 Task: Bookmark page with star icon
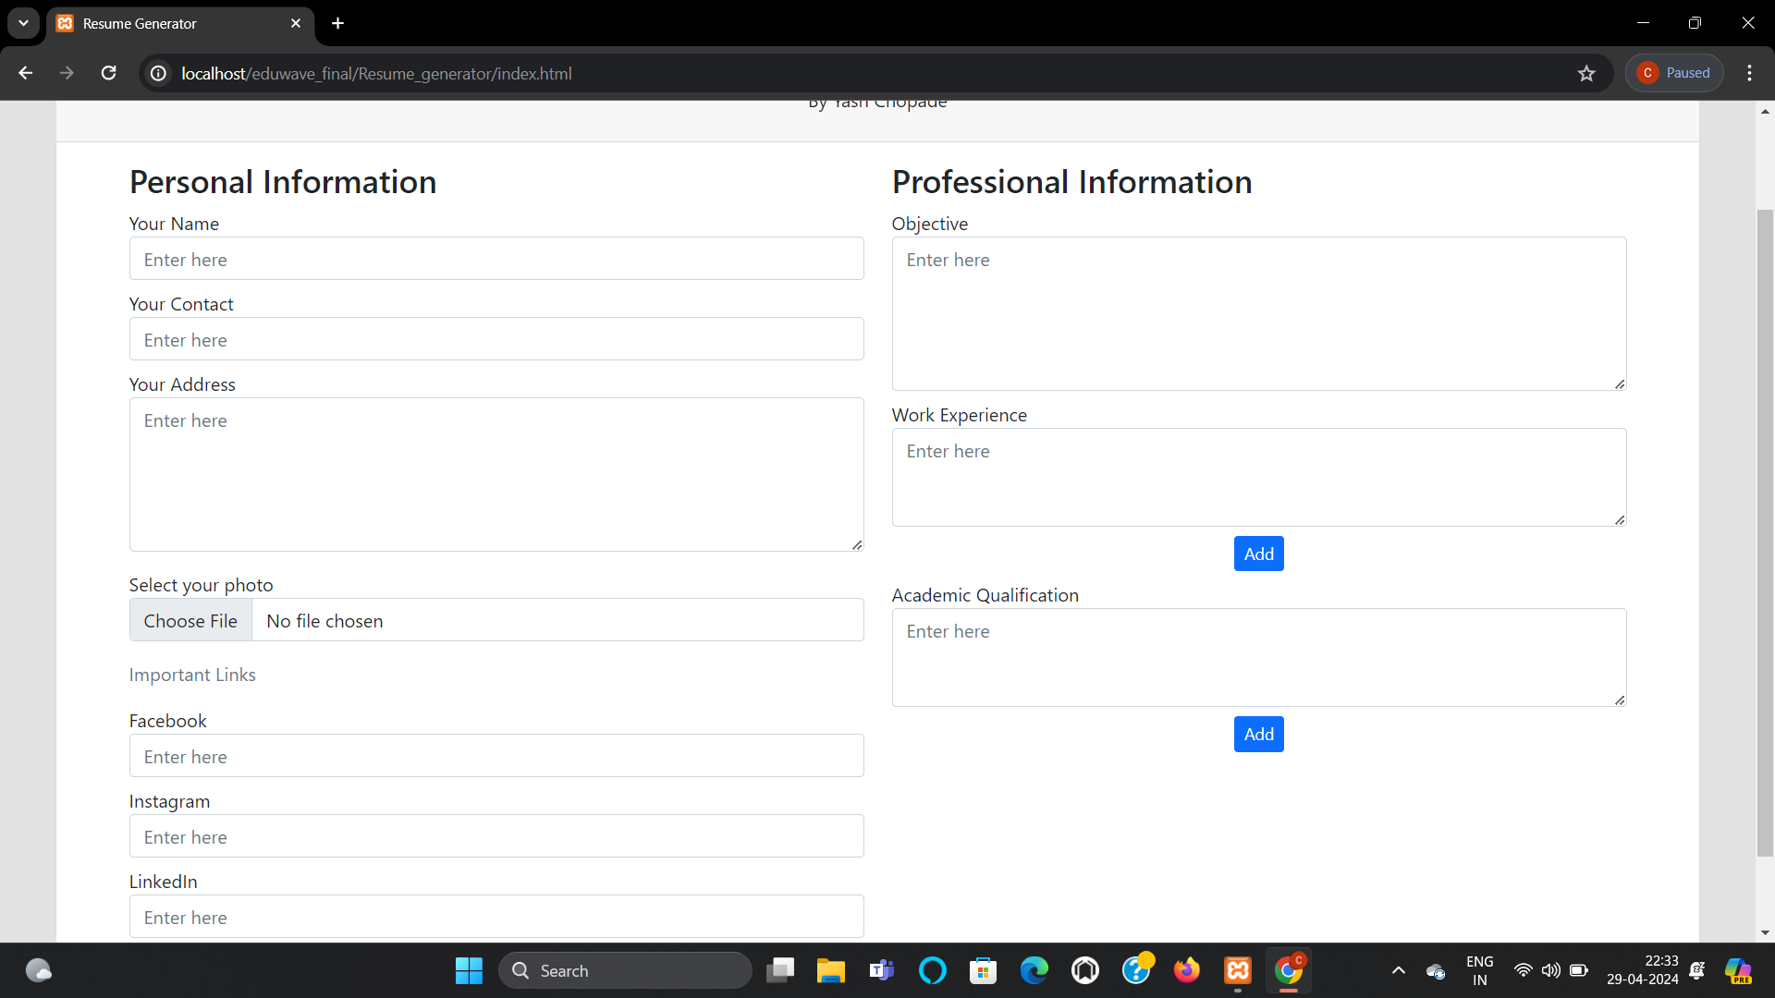tap(1586, 73)
